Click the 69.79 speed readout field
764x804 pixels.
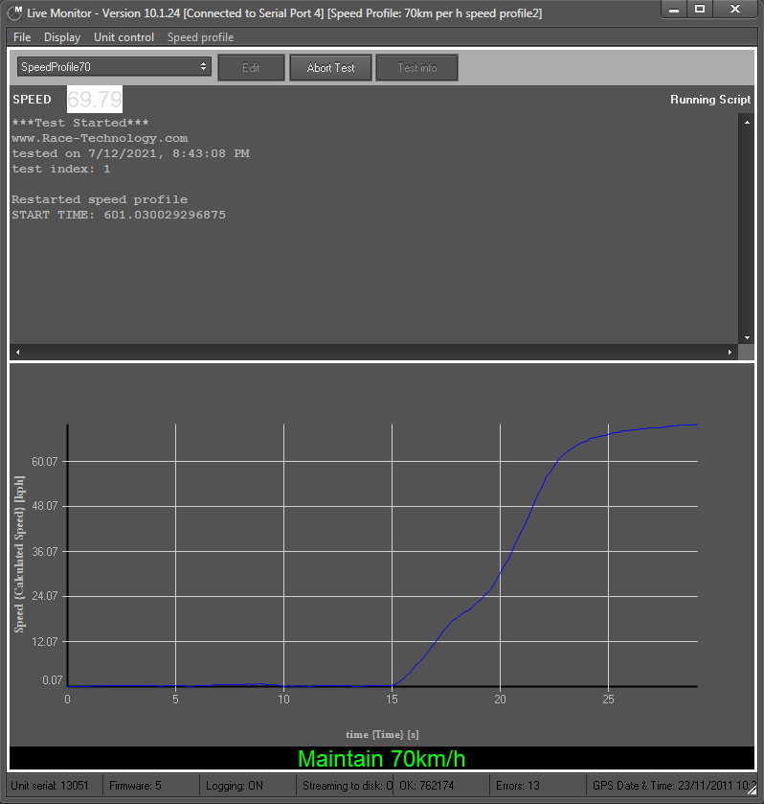94,100
